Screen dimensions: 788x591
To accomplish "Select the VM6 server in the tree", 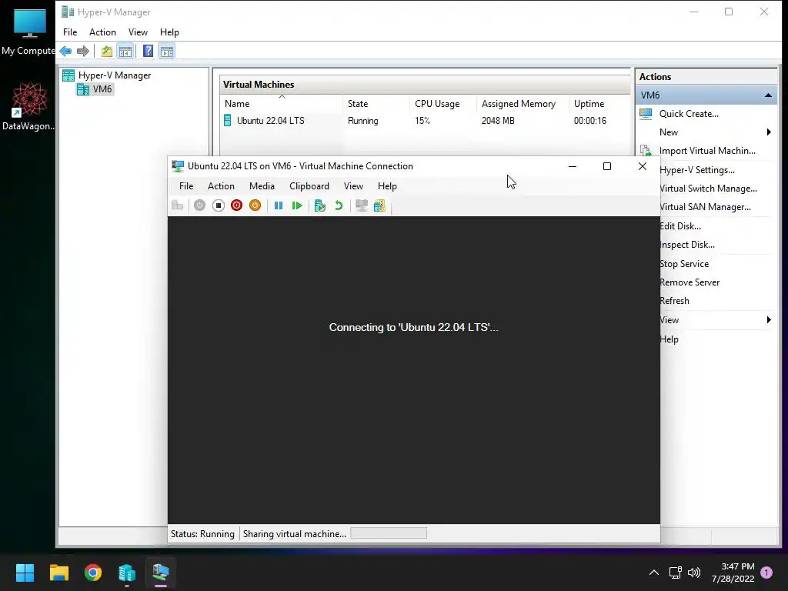I will click(95, 89).
